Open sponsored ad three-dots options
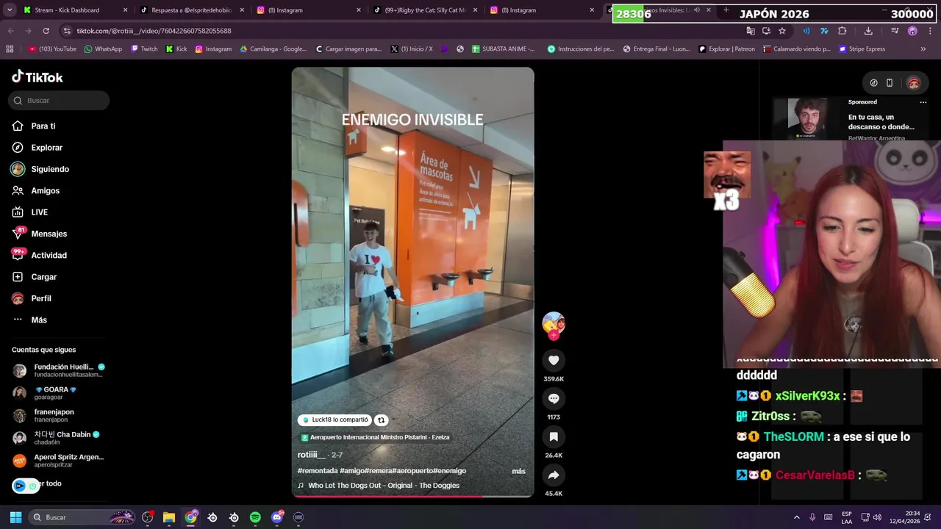The height and width of the screenshot is (529, 941). tap(923, 102)
